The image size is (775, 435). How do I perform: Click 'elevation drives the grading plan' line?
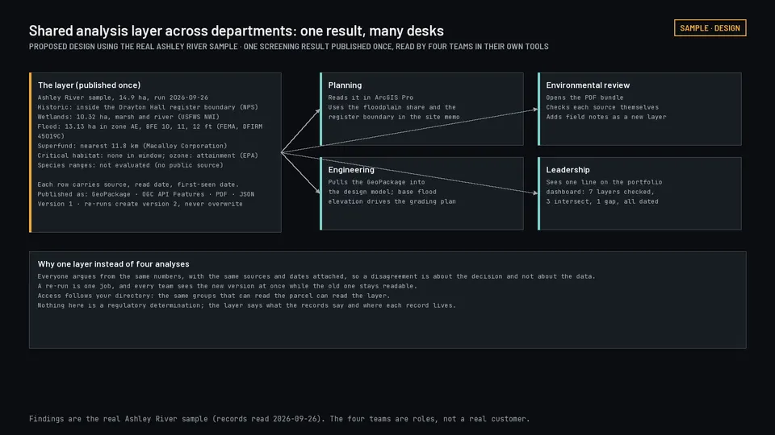coord(392,201)
